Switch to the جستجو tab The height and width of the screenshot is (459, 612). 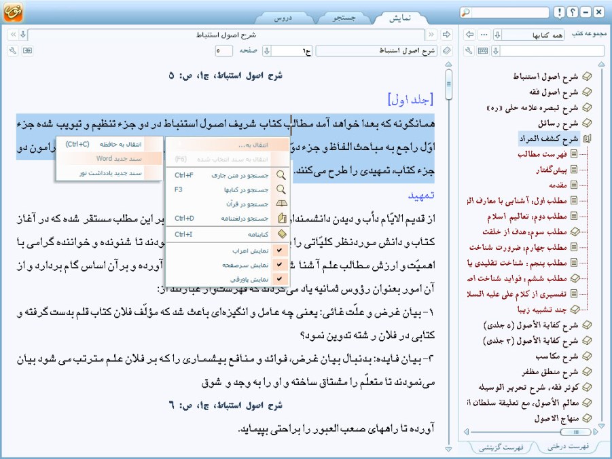[x=344, y=18]
